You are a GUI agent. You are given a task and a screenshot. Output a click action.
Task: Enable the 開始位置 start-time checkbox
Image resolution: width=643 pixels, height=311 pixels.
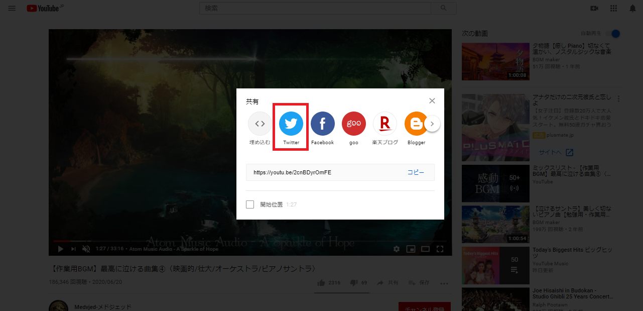tap(250, 204)
